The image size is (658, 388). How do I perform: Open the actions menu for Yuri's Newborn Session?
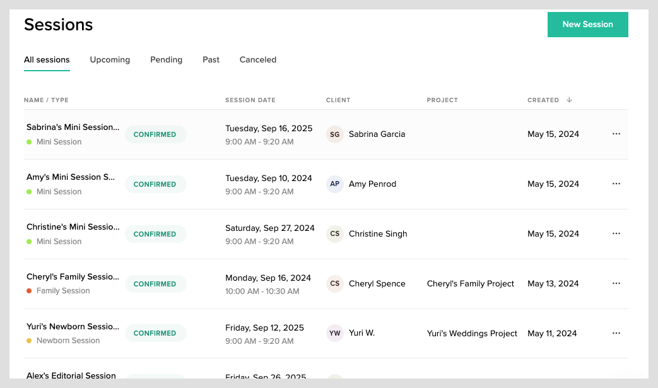(616, 333)
